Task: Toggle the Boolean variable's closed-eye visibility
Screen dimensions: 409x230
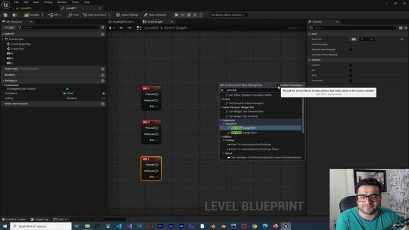Action: pyautogui.click(x=104, y=98)
